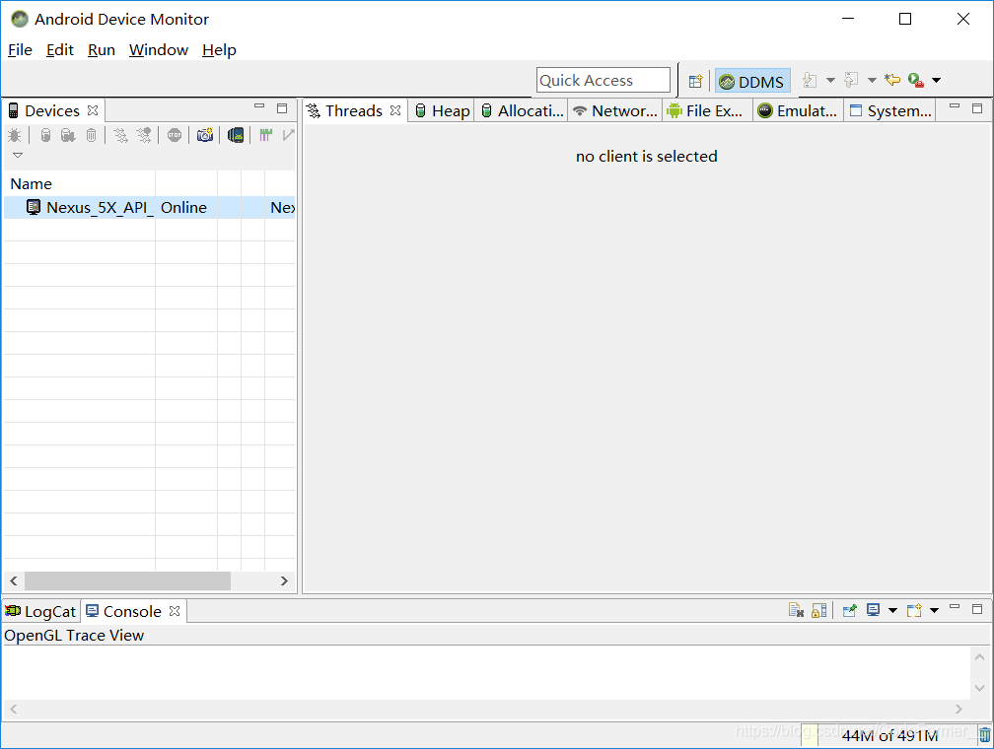This screenshot has height=749, width=994.
Task: Toggle the Console Scroll Lock icon
Action: click(x=819, y=610)
